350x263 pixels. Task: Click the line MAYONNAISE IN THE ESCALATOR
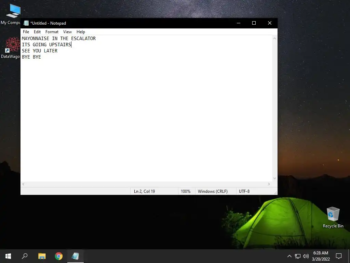(x=59, y=38)
